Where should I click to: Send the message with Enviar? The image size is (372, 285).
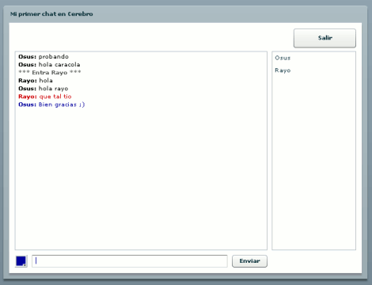click(x=249, y=261)
